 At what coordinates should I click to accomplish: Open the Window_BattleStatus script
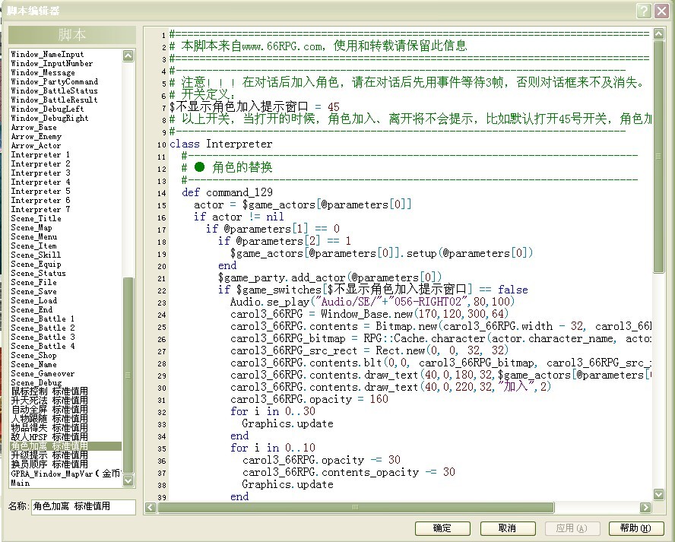pos(54,90)
